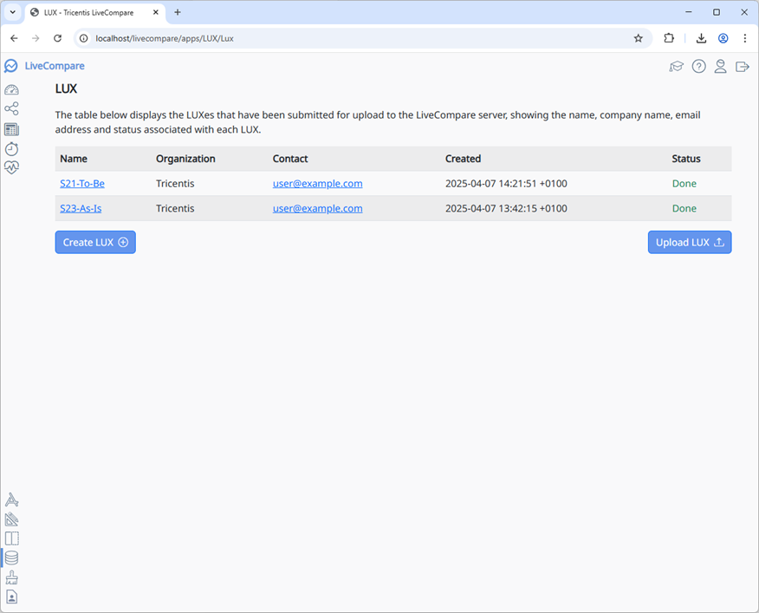View site information icon in address bar

84,38
